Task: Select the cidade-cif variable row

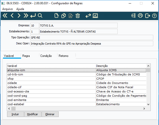Action: tap(76, 87)
